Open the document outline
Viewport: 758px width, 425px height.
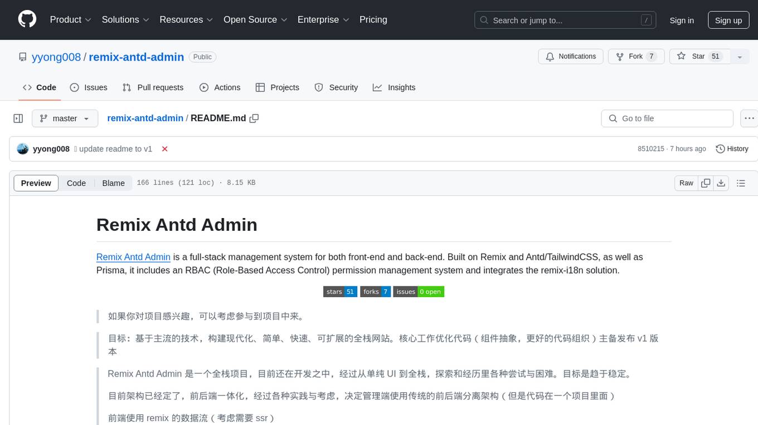741,183
